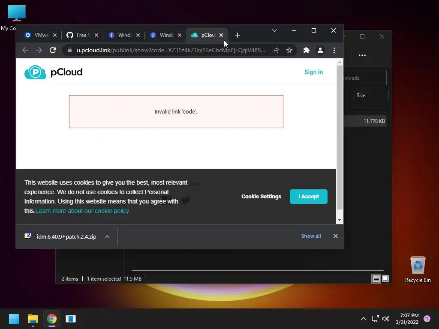Open File Explorer from taskbar
The image size is (439, 329).
(x=33, y=319)
